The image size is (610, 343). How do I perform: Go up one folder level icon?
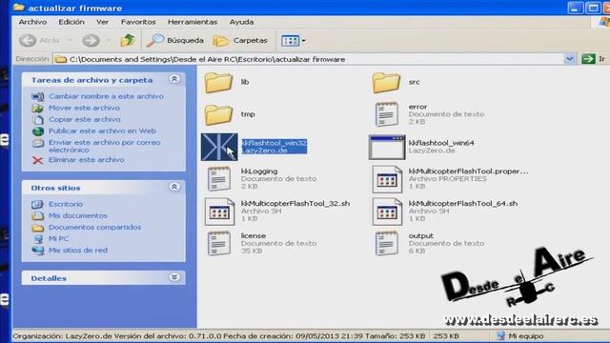coord(128,40)
